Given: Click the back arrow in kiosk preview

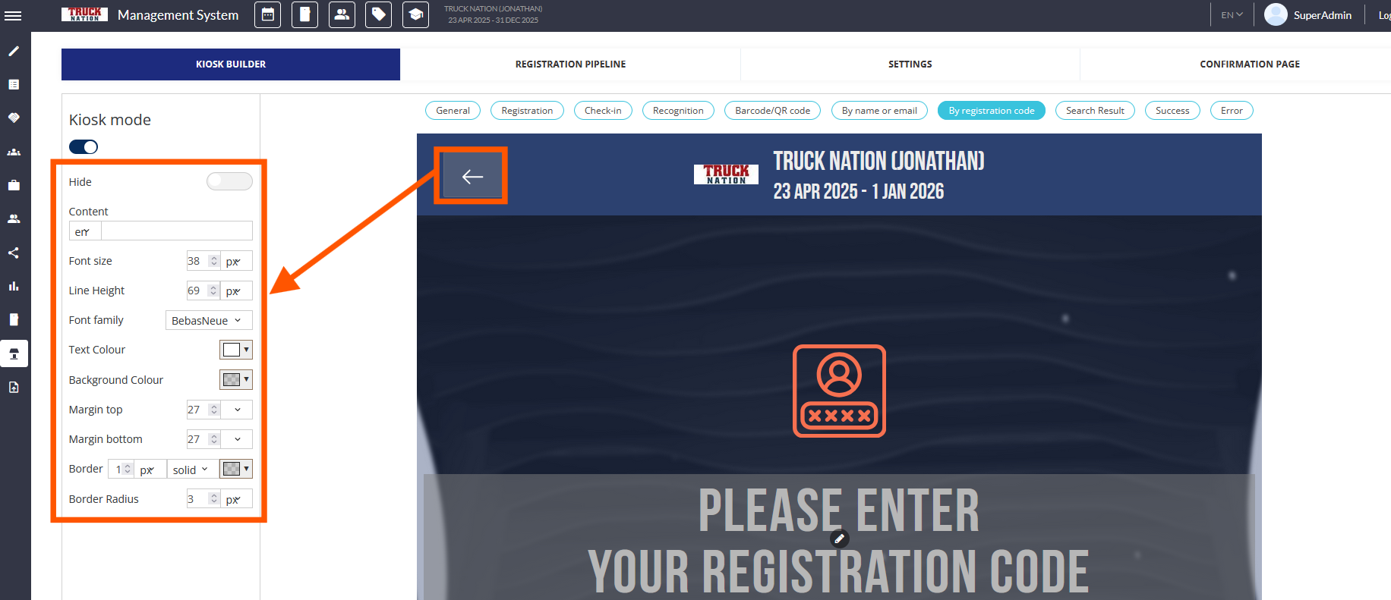Looking at the screenshot, I should [x=472, y=177].
